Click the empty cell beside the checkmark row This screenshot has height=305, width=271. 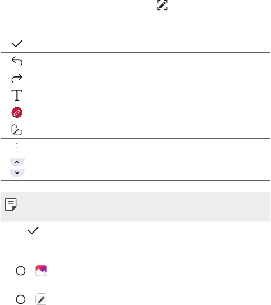coord(152,44)
